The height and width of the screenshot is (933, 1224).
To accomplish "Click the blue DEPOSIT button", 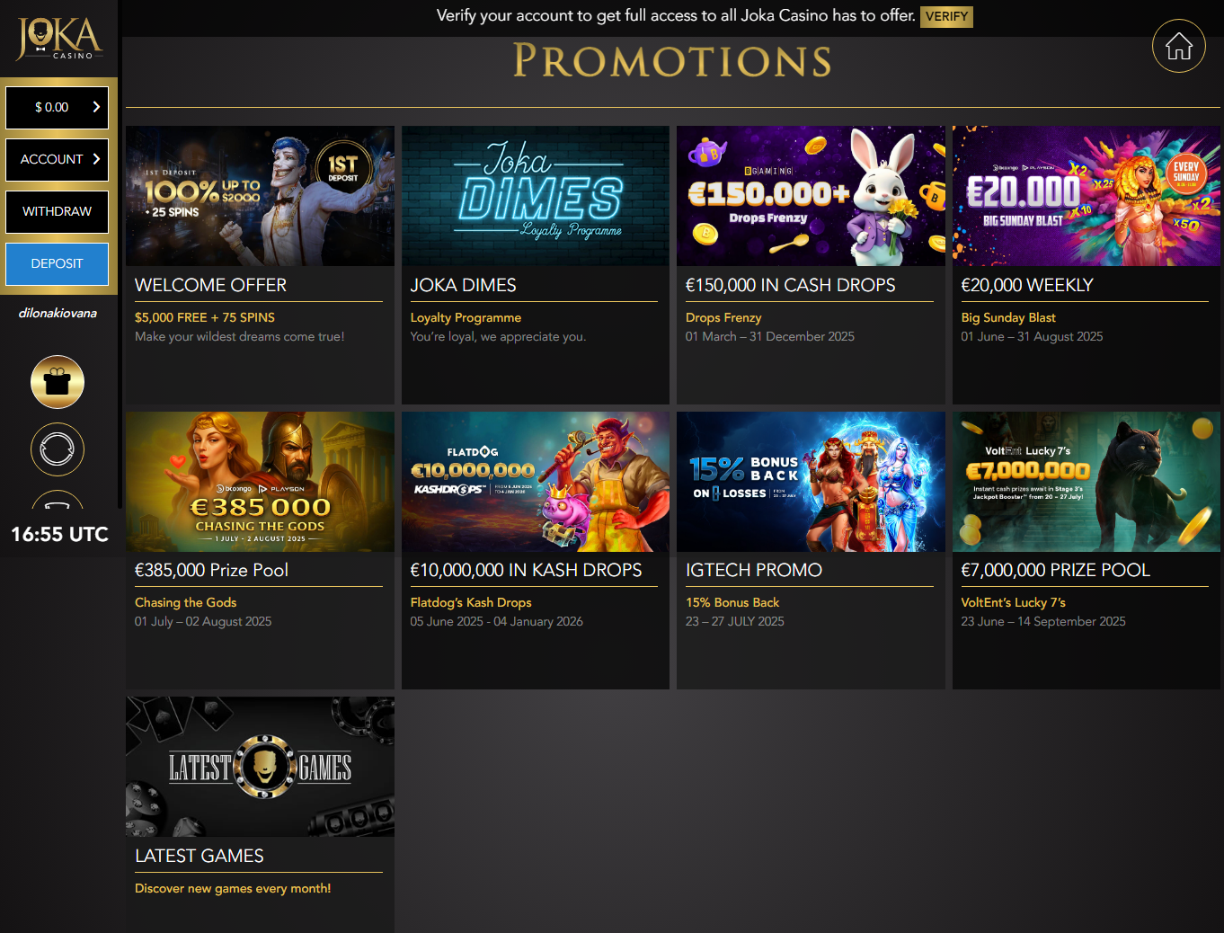I will (x=58, y=263).
